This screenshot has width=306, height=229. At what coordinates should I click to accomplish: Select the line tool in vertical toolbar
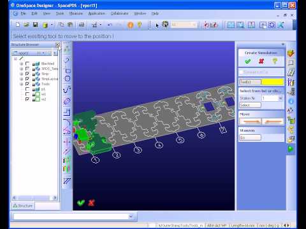pos(67,60)
